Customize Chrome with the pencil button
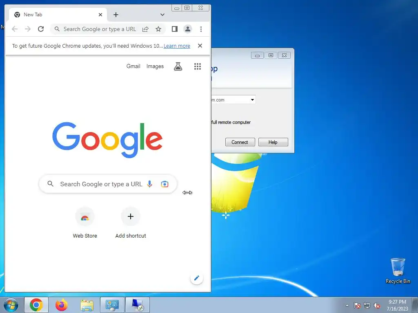Image resolution: width=418 pixels, height=313 pixels. pyautogui.click(x=197, y=278)
